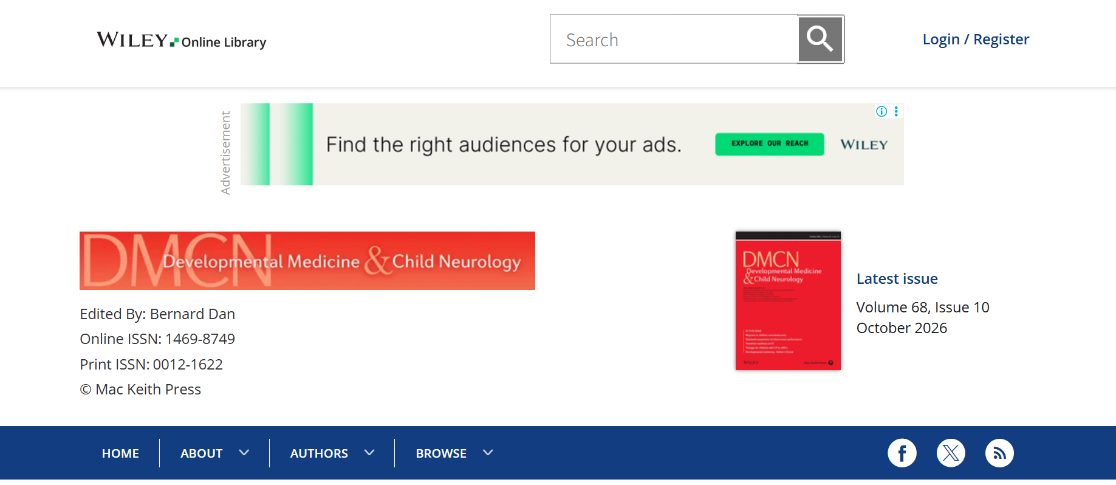This screenshot has width=1116, height=485.
Task: Open the DMCN latest issue cover thumbnail
Action: pos(788,301)
